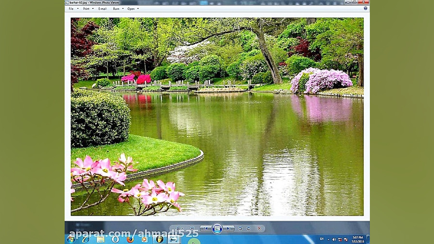Screen dimensions: 434x244
Task: Open the Windows Start menu
Action: [71, 239]
